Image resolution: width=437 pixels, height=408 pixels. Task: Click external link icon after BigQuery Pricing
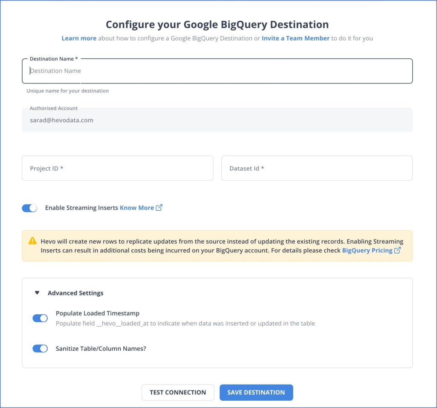pyautogui.click(x=397, y=250)
